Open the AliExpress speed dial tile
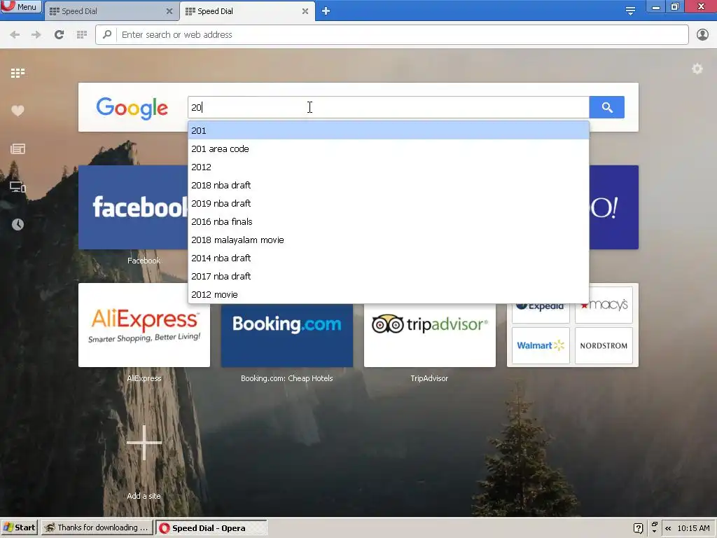 144,325
